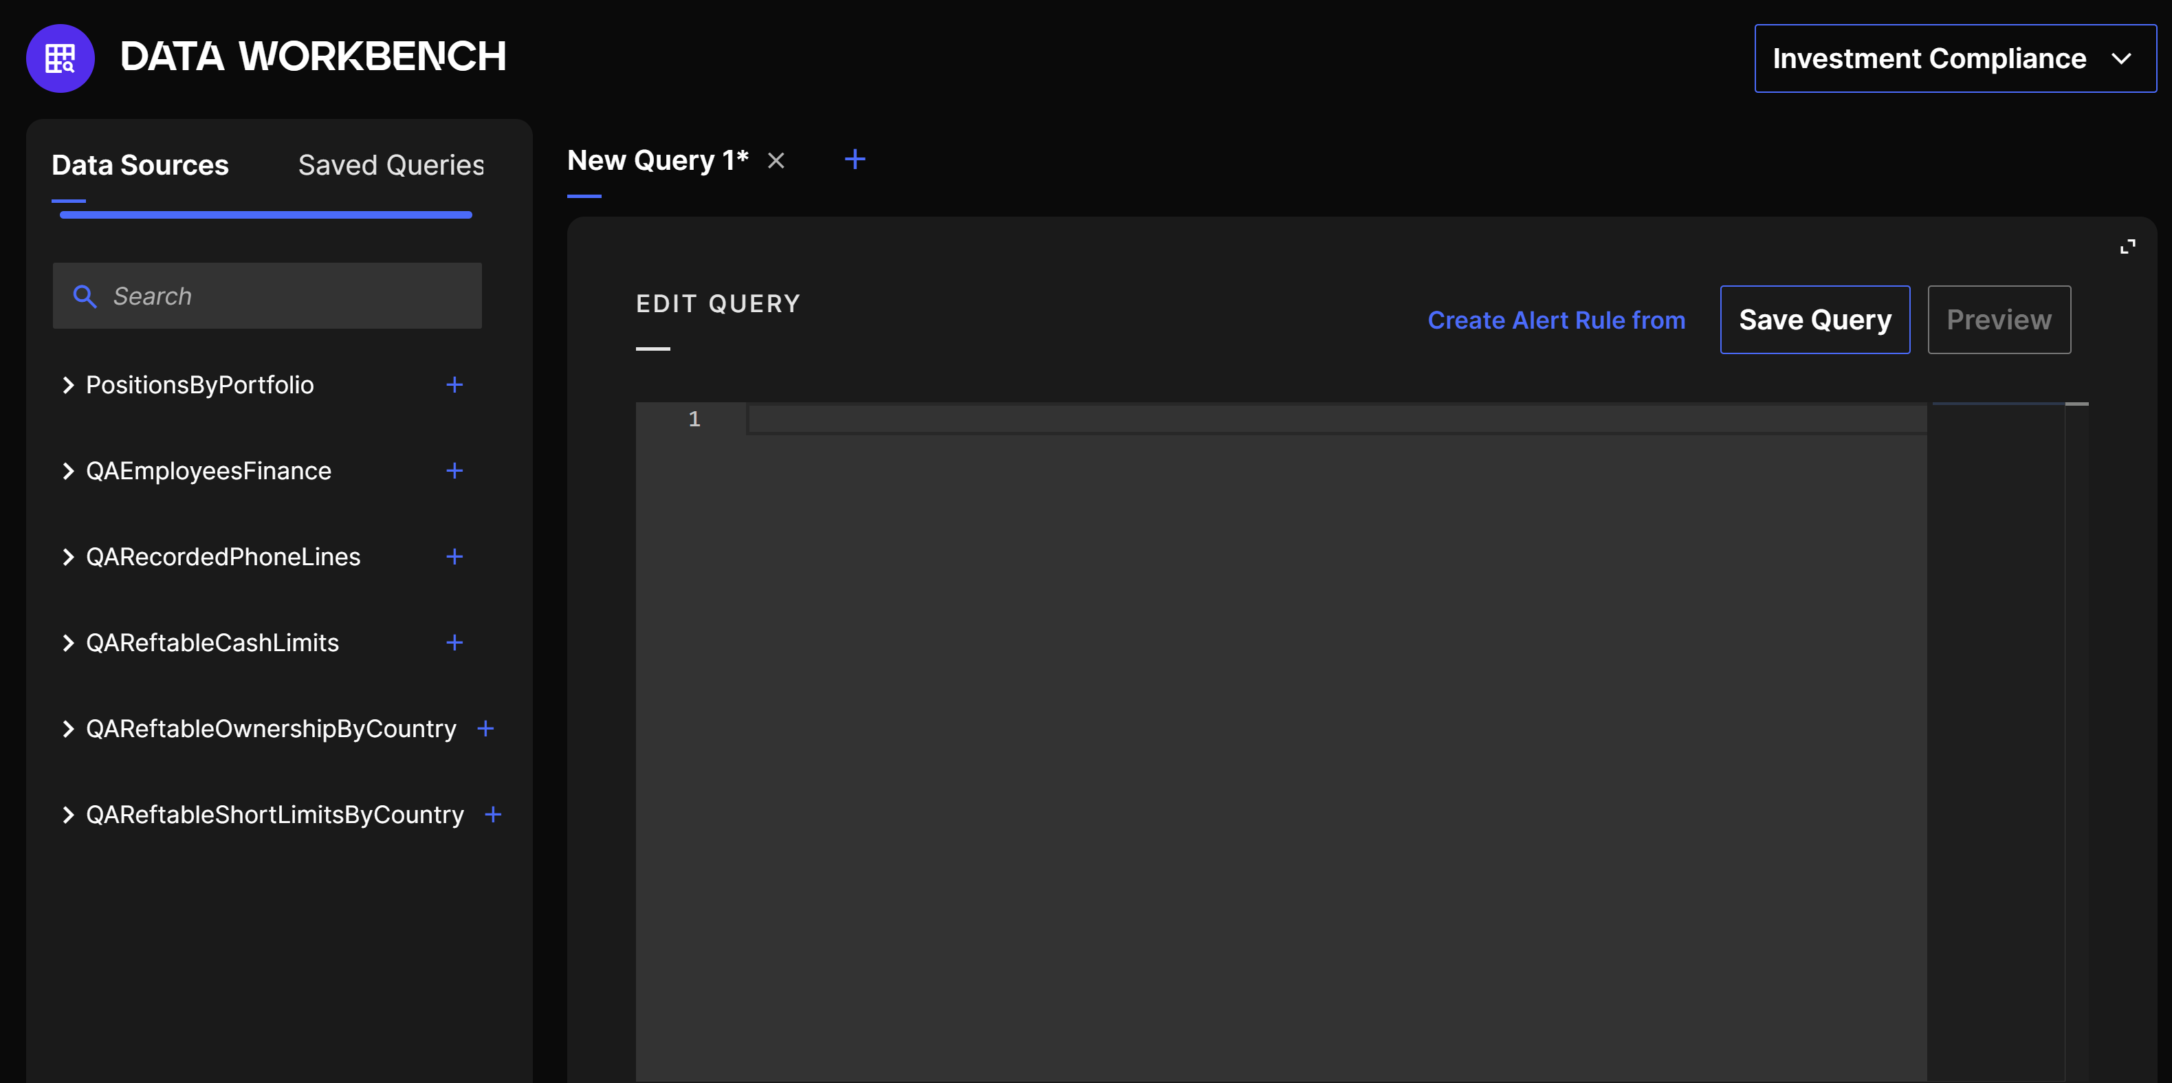2172x1083 pixels.
Task: Expand the QAEmployeesFinance tree node
Action: point(68,470)
